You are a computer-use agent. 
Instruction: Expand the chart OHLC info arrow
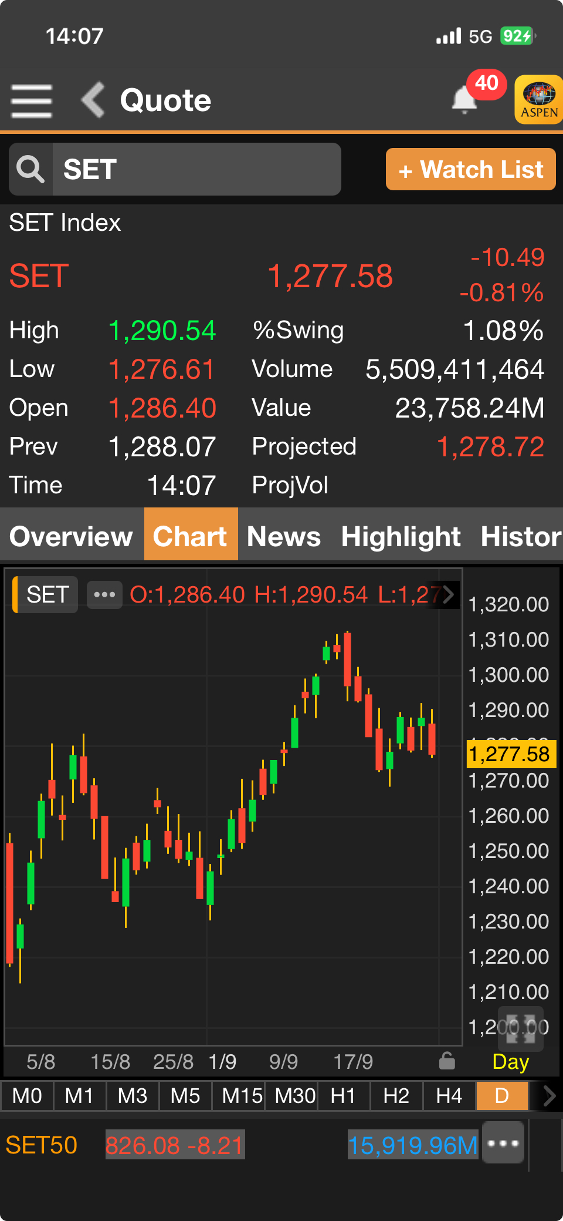449,594
